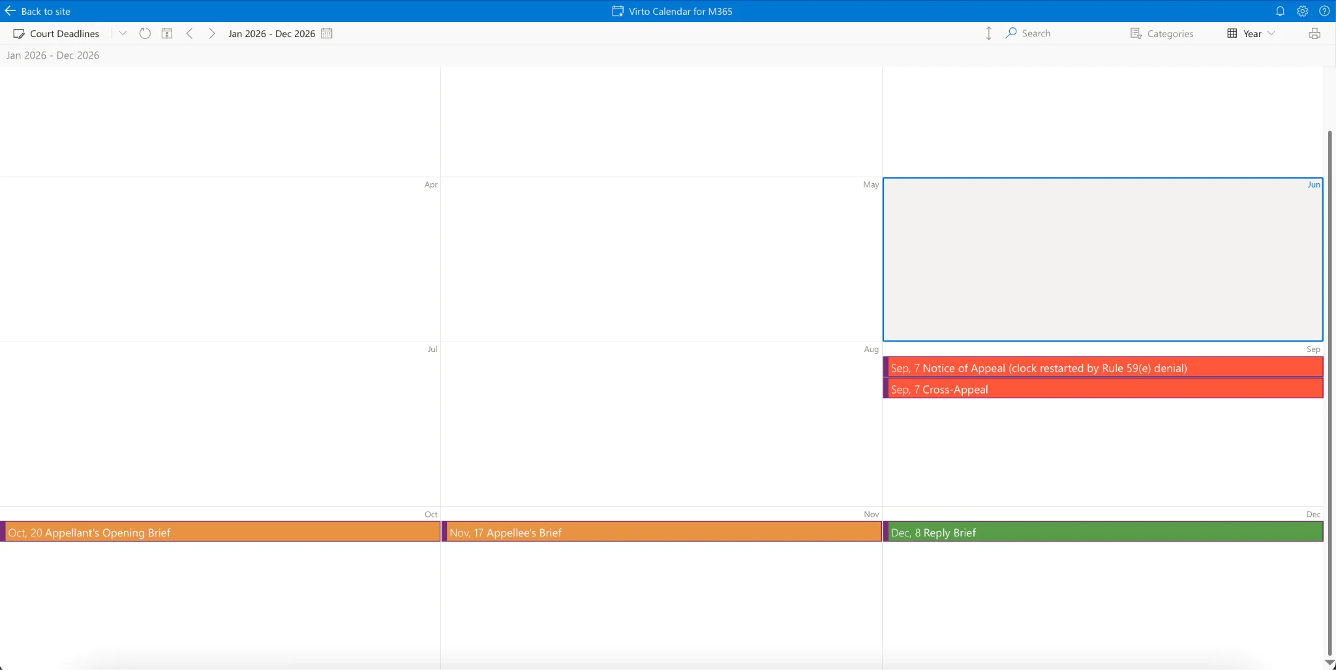Open help question mark icon
1336x670 pixels.
(x=1324, y=11)
